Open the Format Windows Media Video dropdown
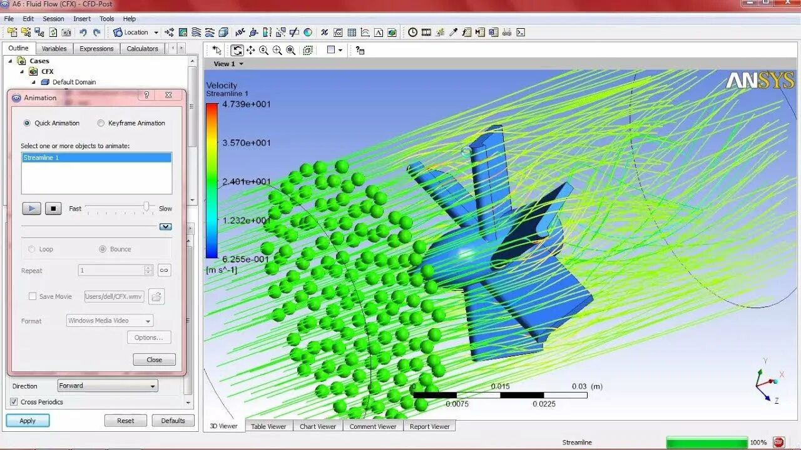Viewport: 801px width, 450px height. (110, 321)
